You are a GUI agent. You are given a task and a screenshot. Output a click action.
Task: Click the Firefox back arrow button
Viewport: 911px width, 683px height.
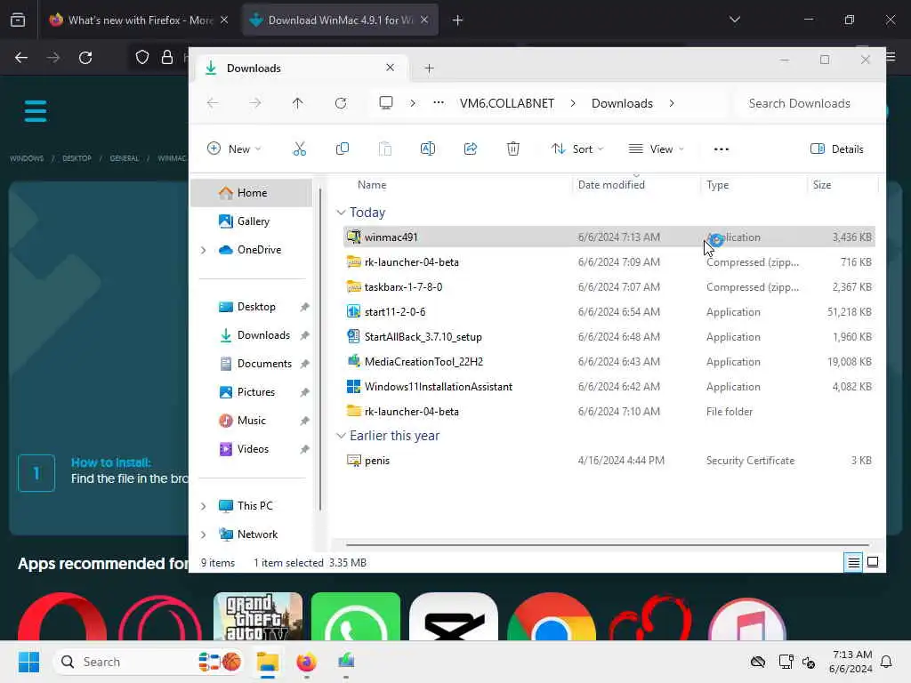click(21, 58)
